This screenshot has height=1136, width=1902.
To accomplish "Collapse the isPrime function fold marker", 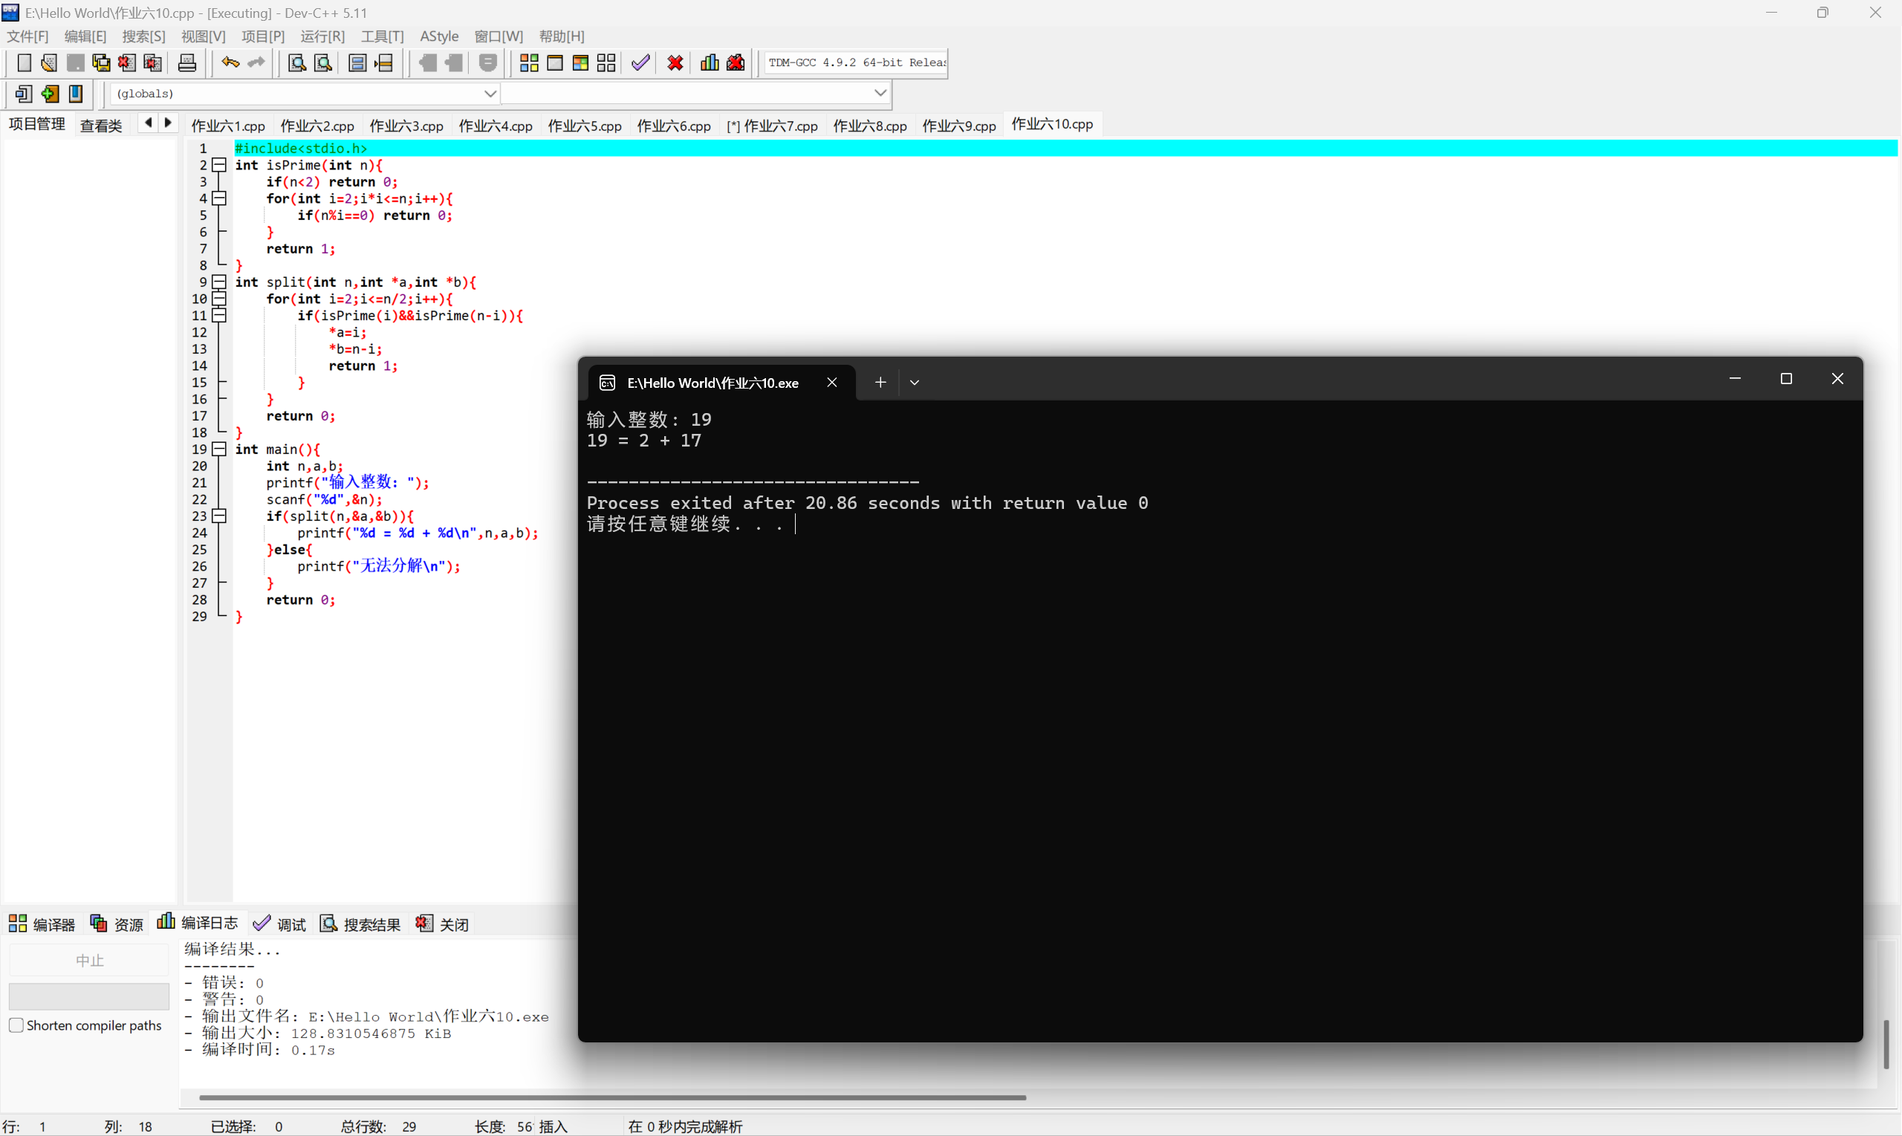I will [x=220, y=165].
